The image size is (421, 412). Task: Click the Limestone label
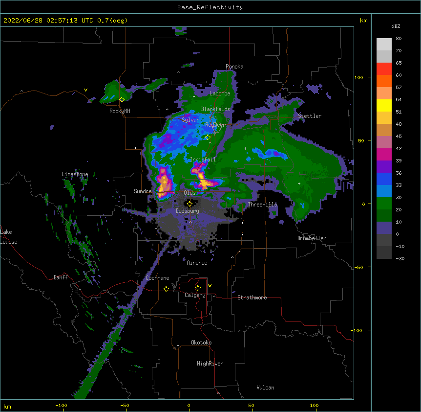75,174
